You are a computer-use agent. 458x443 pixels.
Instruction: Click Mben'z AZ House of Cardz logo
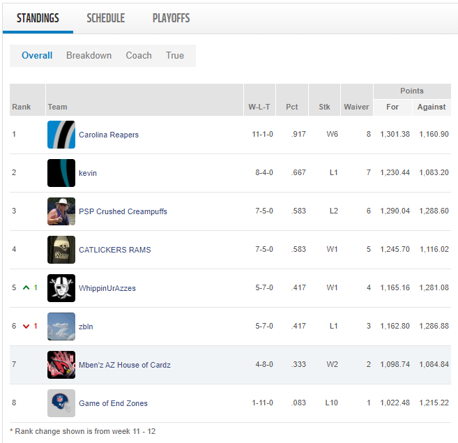[x=61, y=365]
